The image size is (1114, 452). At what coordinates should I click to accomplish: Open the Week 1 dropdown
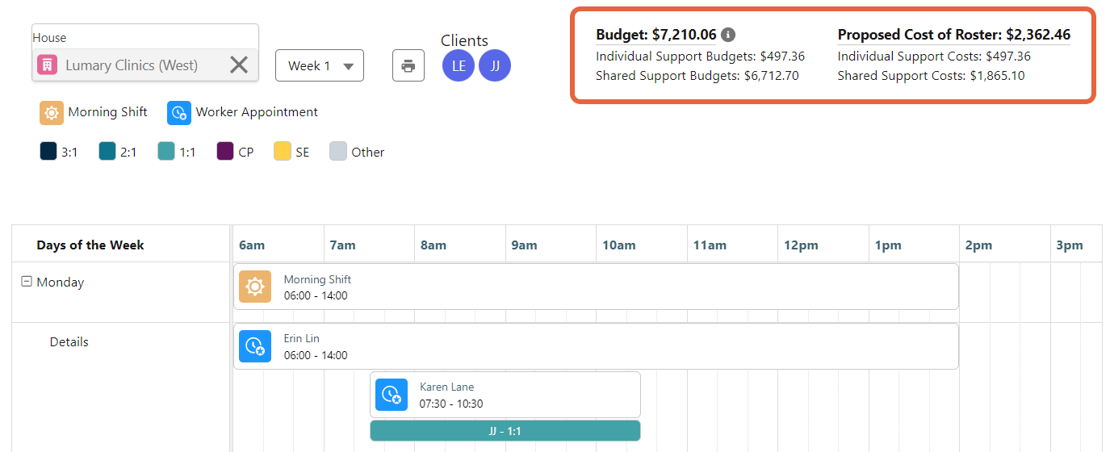coord(320,66)
